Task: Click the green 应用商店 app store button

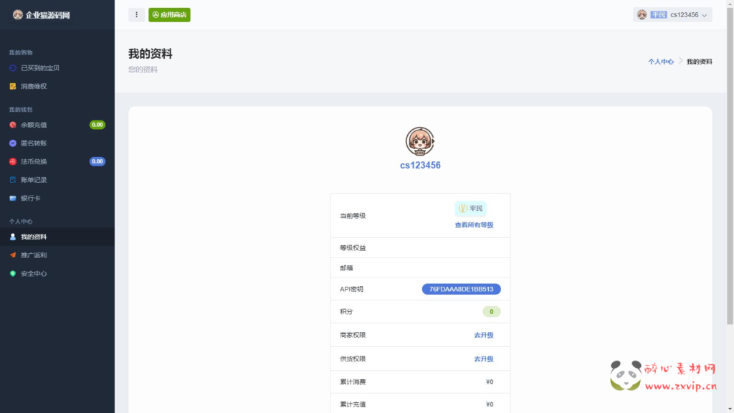Action: (169, 14)
